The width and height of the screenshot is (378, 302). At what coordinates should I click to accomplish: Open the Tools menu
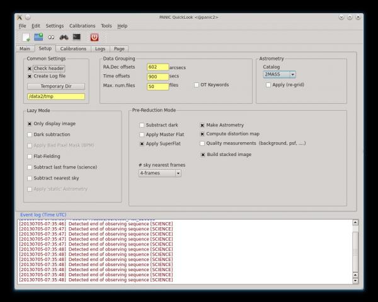pos(106,26)
